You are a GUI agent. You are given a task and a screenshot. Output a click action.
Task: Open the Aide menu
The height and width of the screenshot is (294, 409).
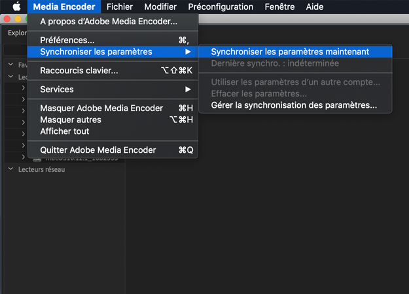[315, 7]
